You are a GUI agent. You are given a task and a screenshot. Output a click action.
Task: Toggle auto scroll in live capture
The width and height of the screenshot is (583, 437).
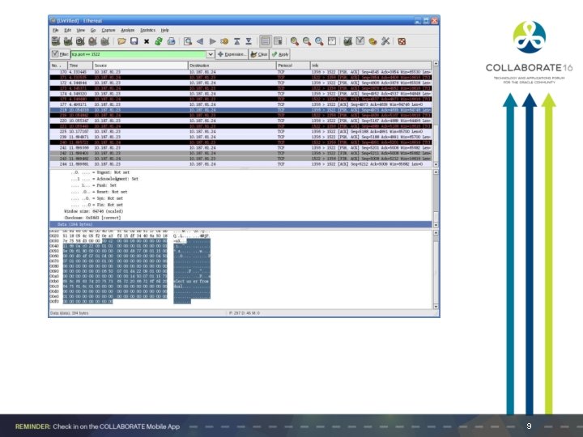(x=278, y=41)
